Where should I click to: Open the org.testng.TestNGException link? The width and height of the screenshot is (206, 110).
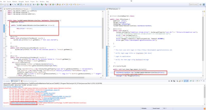coord(13,87)
